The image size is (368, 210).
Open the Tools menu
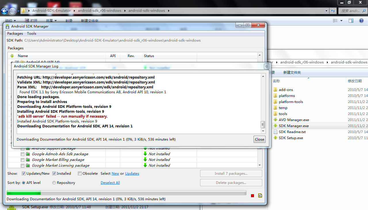pos(32,34)
